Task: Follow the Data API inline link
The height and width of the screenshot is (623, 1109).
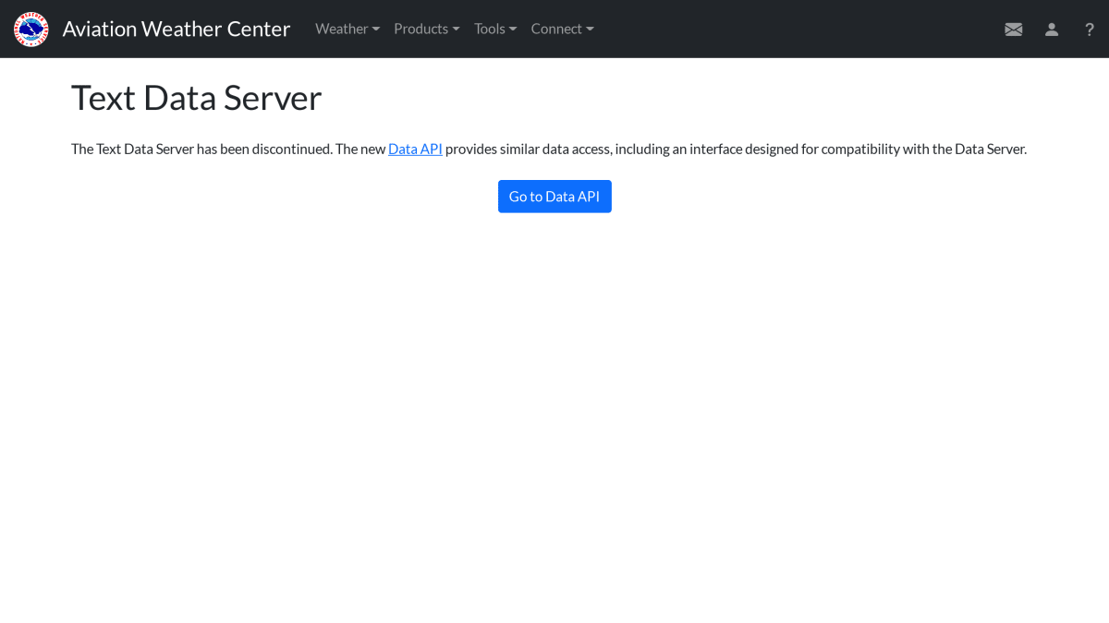Action: coord(415,149)
